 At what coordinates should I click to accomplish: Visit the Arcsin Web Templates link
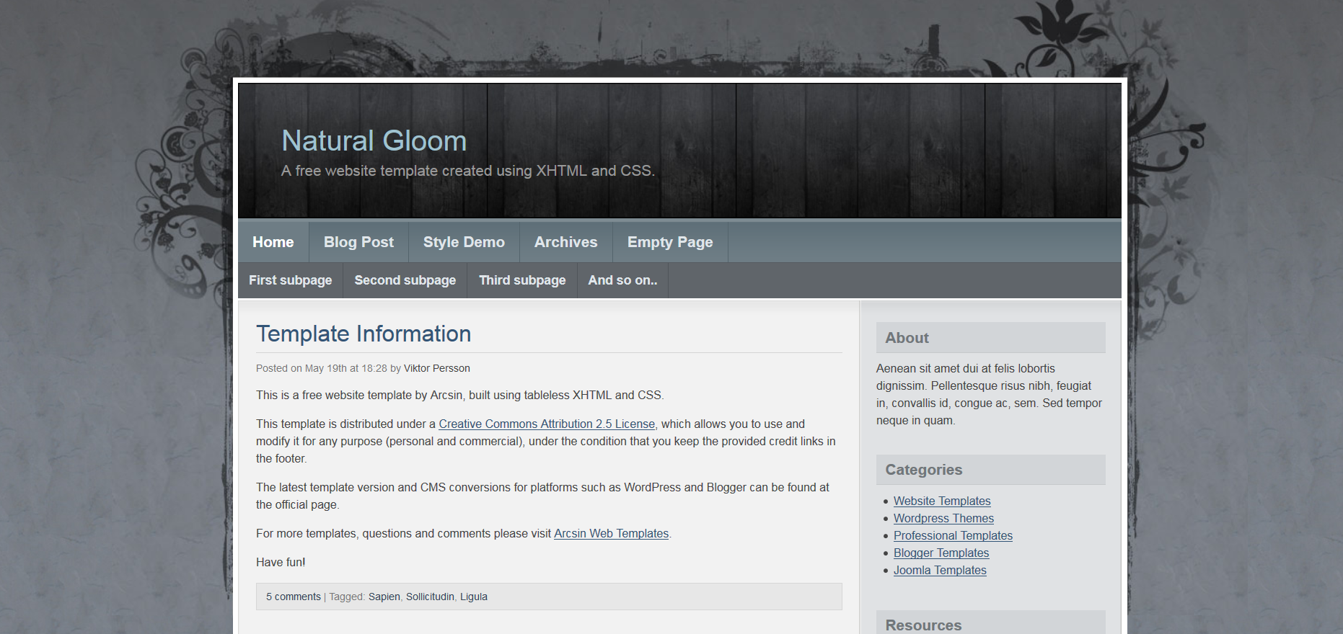pyautogui.click(x=611, y=534)
